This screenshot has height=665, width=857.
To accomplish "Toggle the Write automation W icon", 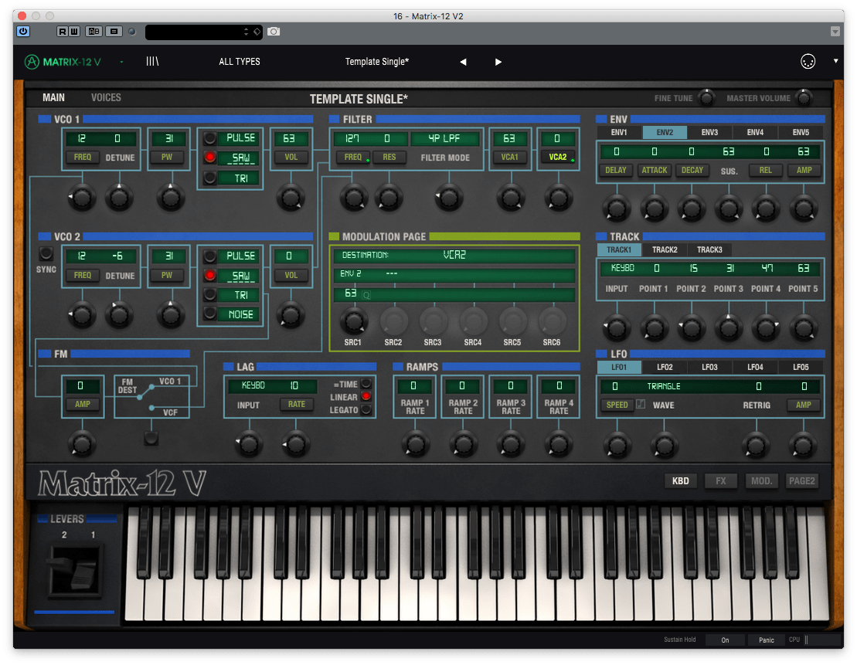I will [74, 31].
